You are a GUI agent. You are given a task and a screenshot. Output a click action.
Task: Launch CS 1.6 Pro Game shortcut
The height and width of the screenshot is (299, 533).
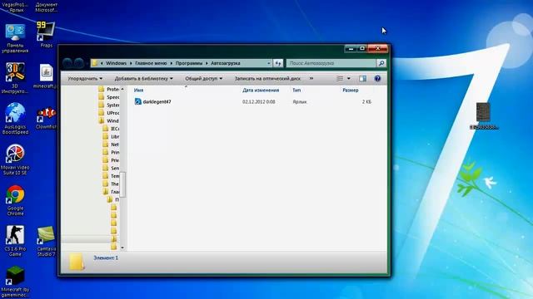click(15, 241)
